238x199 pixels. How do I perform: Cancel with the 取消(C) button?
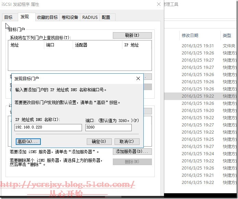point(127,141)
